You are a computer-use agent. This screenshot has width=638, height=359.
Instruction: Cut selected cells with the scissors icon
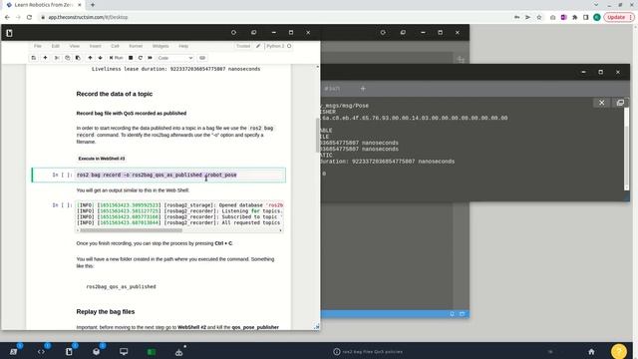pos(57,58)
